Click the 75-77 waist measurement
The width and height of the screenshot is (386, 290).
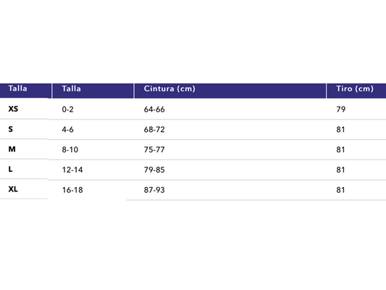click(154, 149)
